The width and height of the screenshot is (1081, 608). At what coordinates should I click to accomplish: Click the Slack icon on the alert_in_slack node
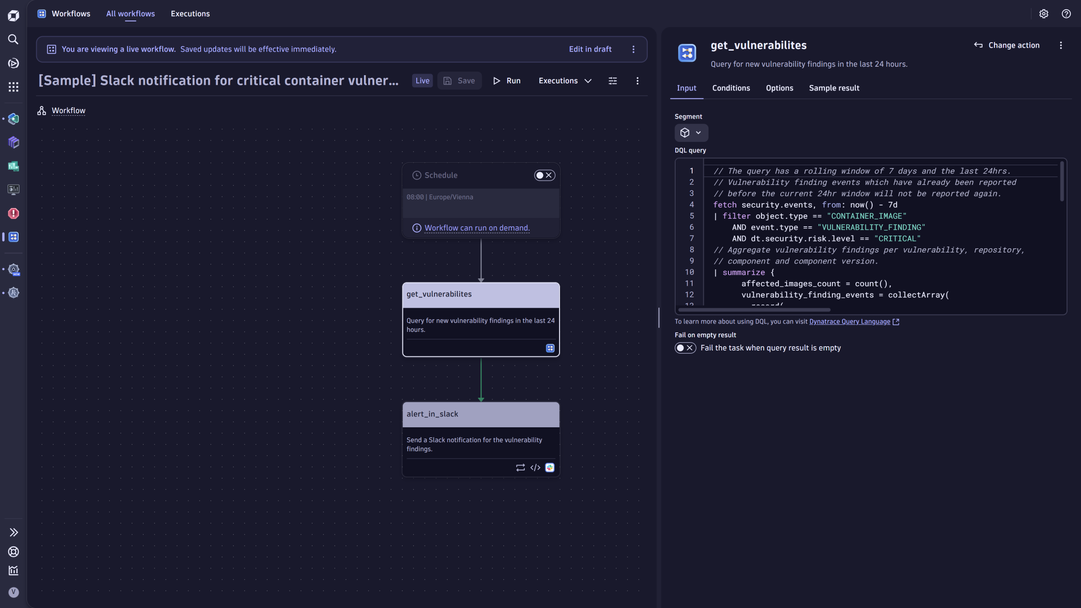549,467
